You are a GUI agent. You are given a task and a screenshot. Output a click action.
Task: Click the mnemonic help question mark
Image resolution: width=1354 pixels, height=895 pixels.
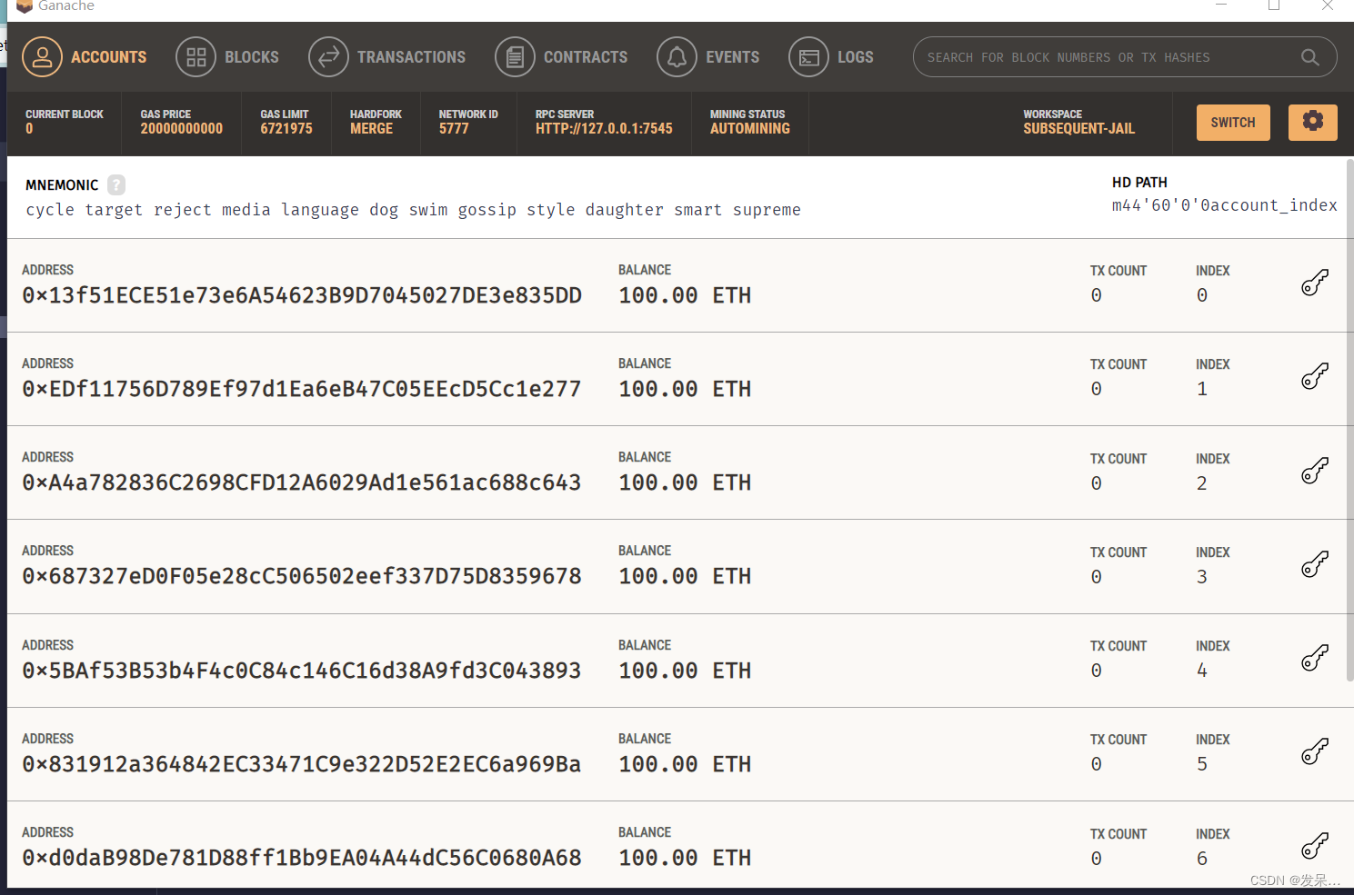pyautogui.click(x=116, y=184)
